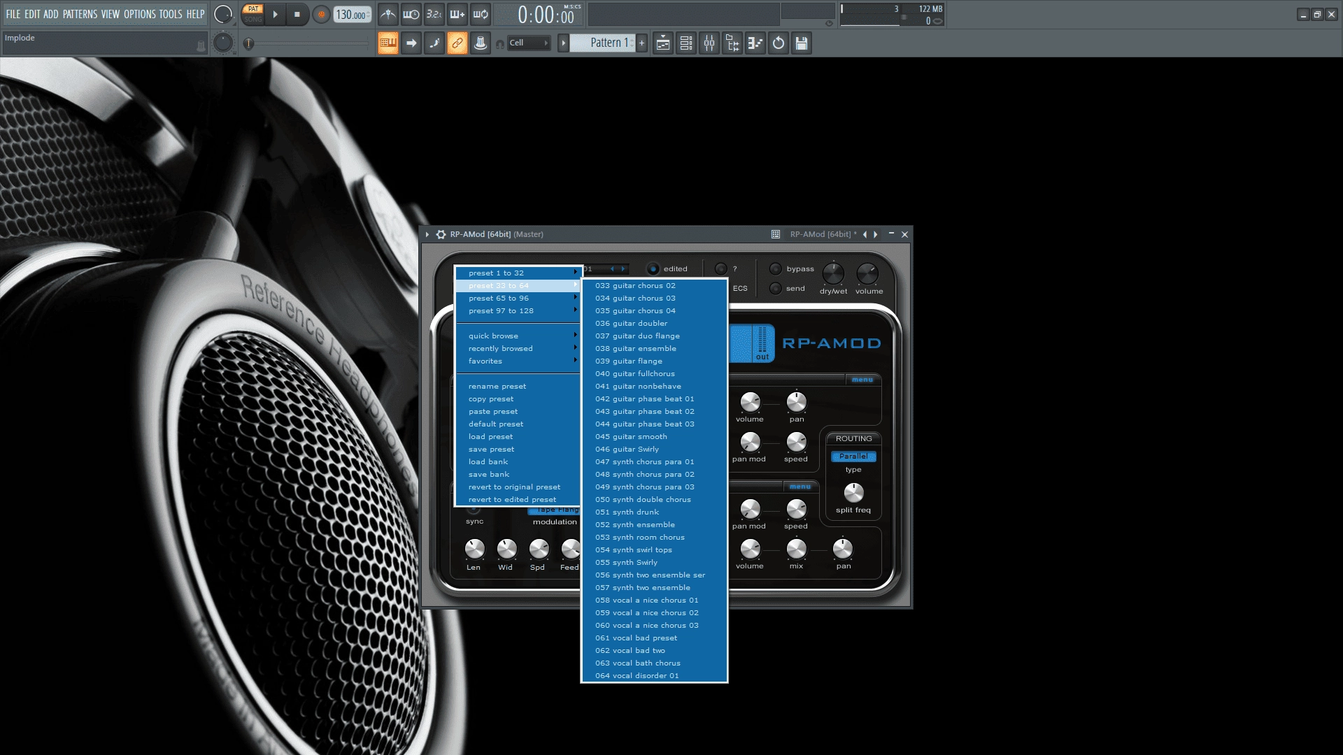The image size is (1343, 755).
Task: Click the typing keyboard to piano icon
Action: pos(388,43)
